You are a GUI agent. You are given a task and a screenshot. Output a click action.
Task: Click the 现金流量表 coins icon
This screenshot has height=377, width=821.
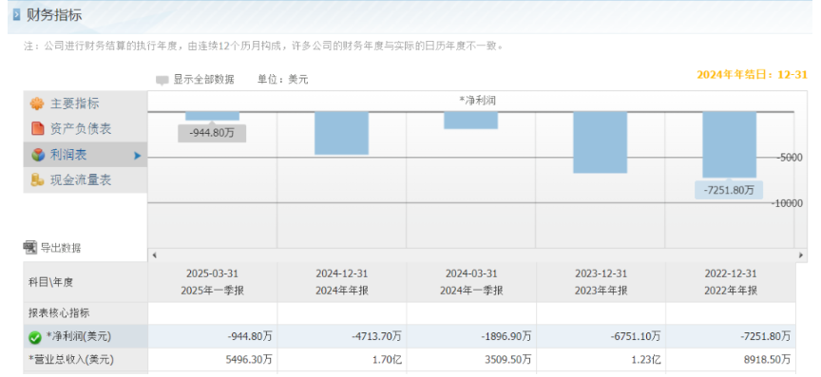pyautogui.click(x=37, y=180)
